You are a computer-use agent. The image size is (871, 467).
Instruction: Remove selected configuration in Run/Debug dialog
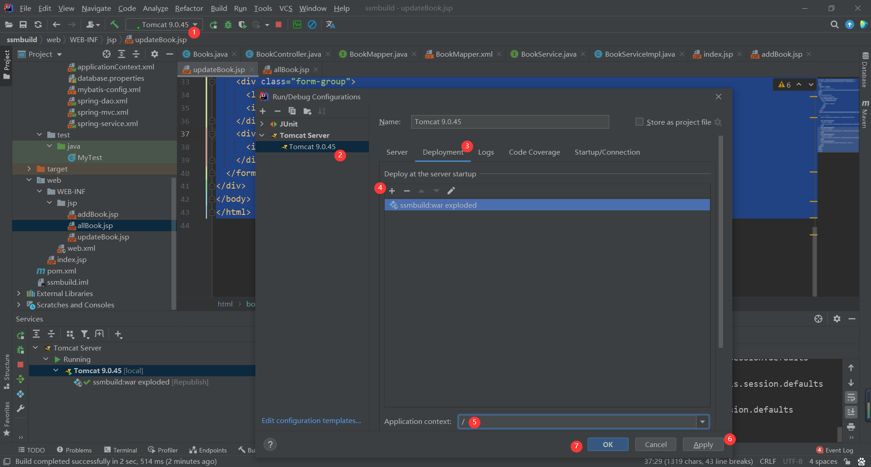[278, 111]
